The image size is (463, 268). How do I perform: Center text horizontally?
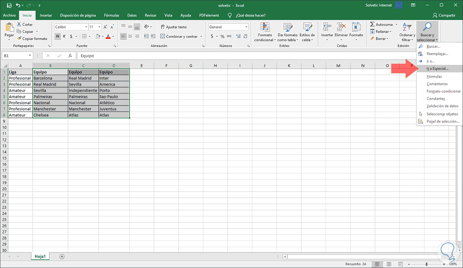[x=130, y=36]
